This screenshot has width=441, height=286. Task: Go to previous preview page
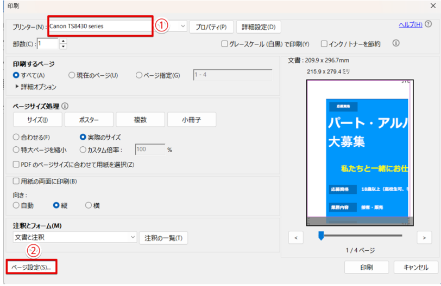tap(296, 238)
